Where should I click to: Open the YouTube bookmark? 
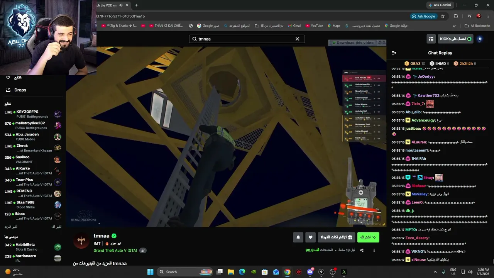click(314, 26)
